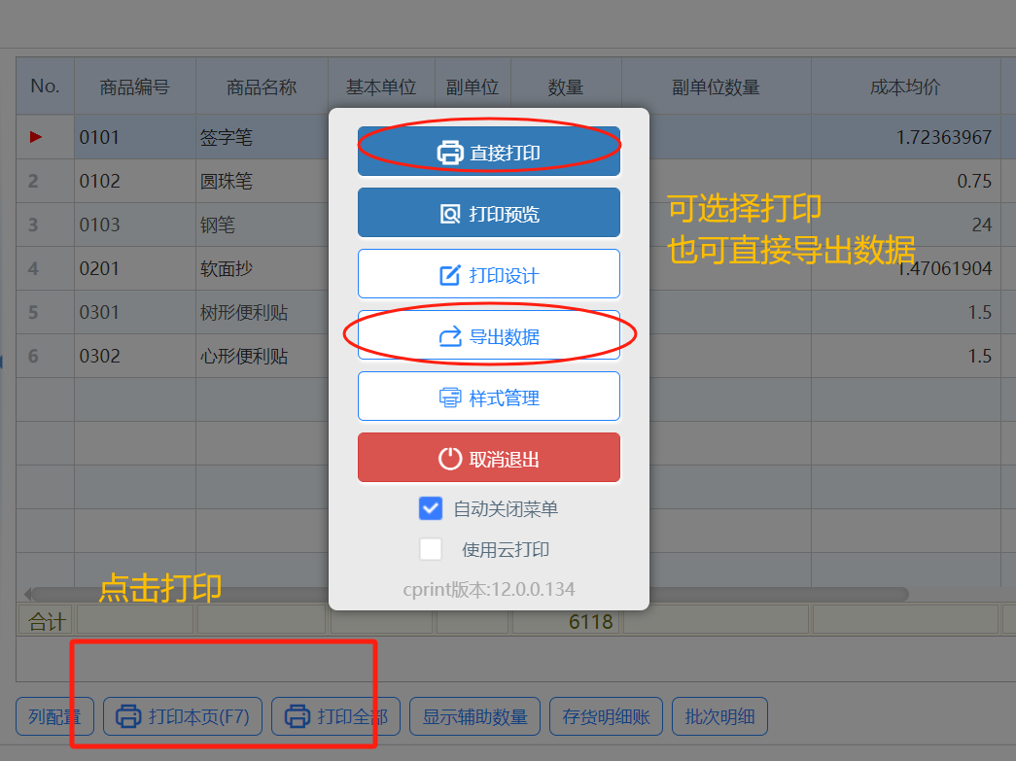Open 列配置 column settings
This screenshot has width=1016, height=761.
coord(54,717)
